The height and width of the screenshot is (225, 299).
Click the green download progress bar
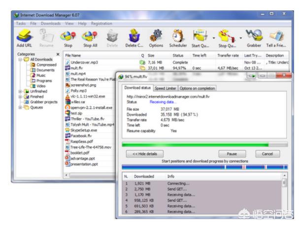click(x=204, y=145)
